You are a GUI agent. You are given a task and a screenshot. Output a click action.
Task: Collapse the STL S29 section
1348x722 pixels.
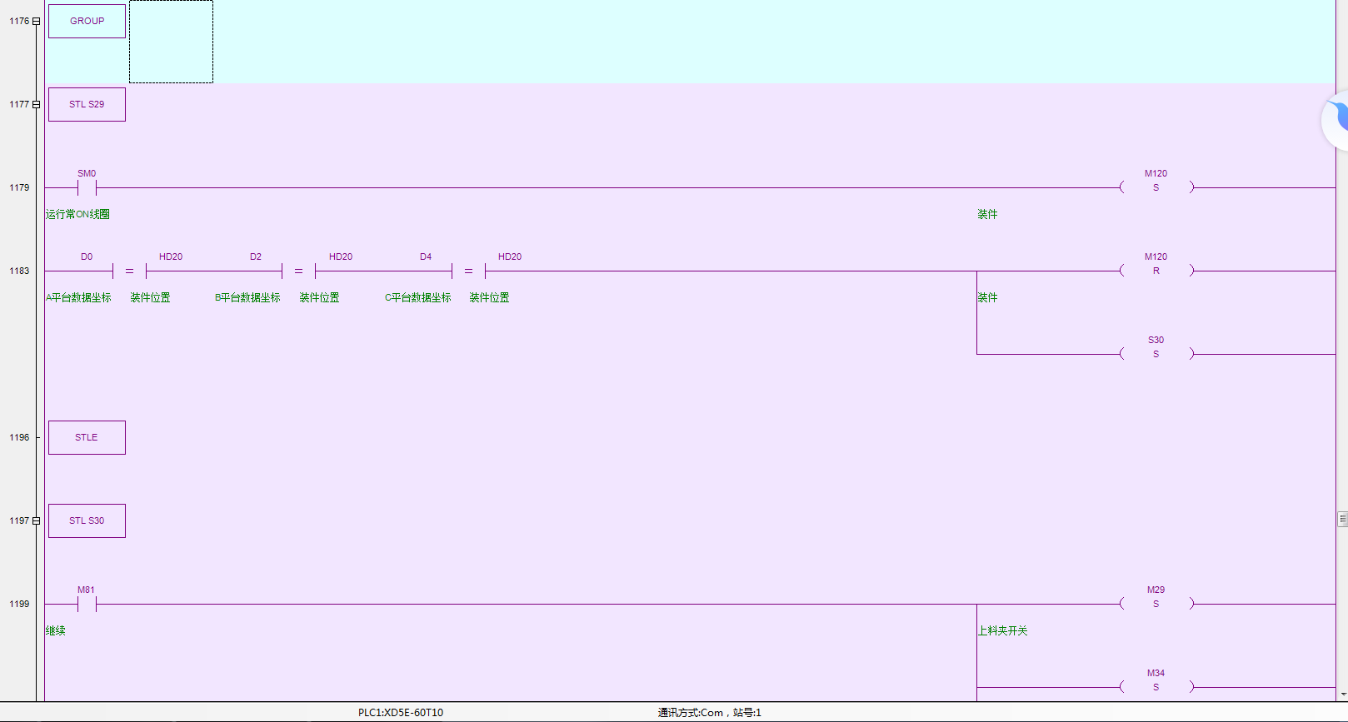point(36,105)
